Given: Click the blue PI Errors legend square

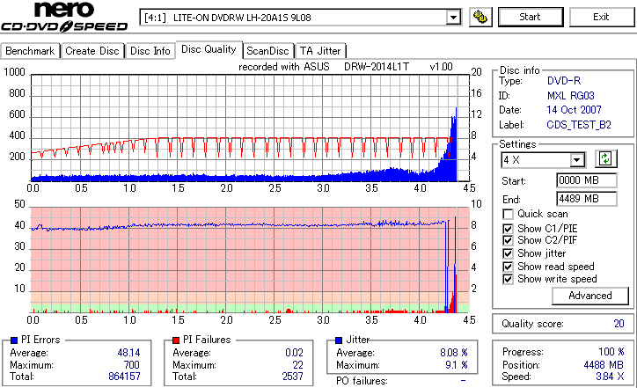Looking at the screenshot, I should point(14,340).
